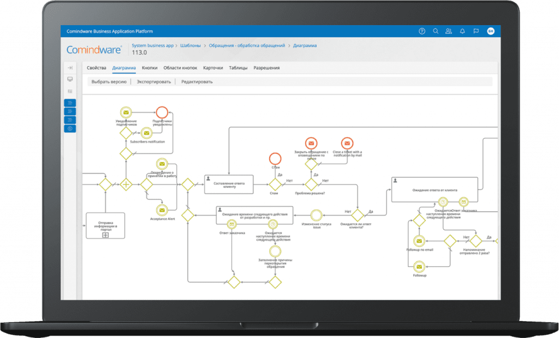Open the notifications bell icon

[x=462, y=31]
